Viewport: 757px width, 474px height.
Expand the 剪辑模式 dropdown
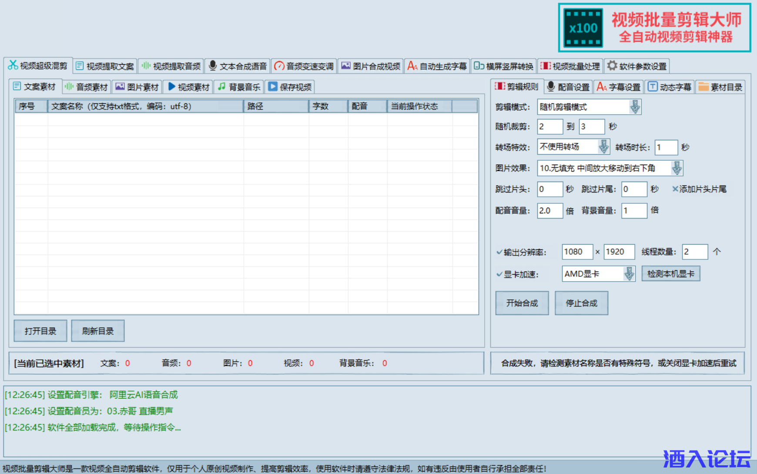[635, 107]
